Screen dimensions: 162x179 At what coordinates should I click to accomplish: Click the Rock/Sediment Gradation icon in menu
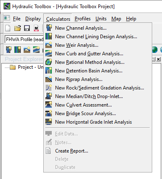click(x=49, y=88)
